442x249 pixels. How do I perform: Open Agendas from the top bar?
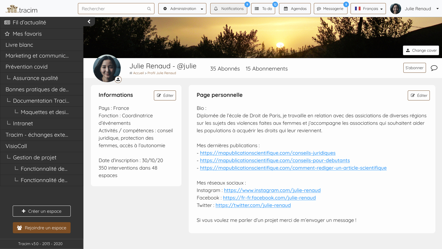coord(295,9)
